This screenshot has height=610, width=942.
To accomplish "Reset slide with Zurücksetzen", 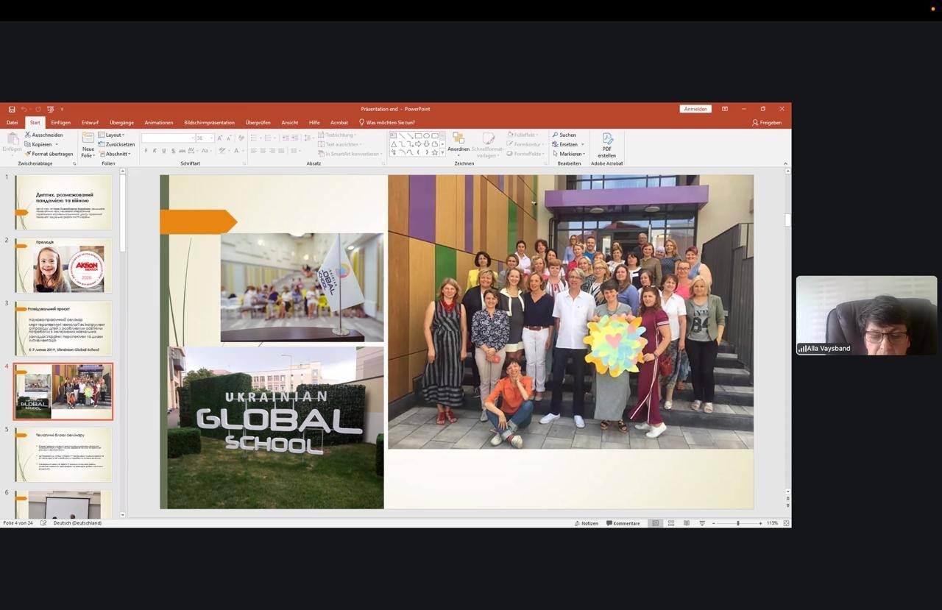I will [117, 144].
